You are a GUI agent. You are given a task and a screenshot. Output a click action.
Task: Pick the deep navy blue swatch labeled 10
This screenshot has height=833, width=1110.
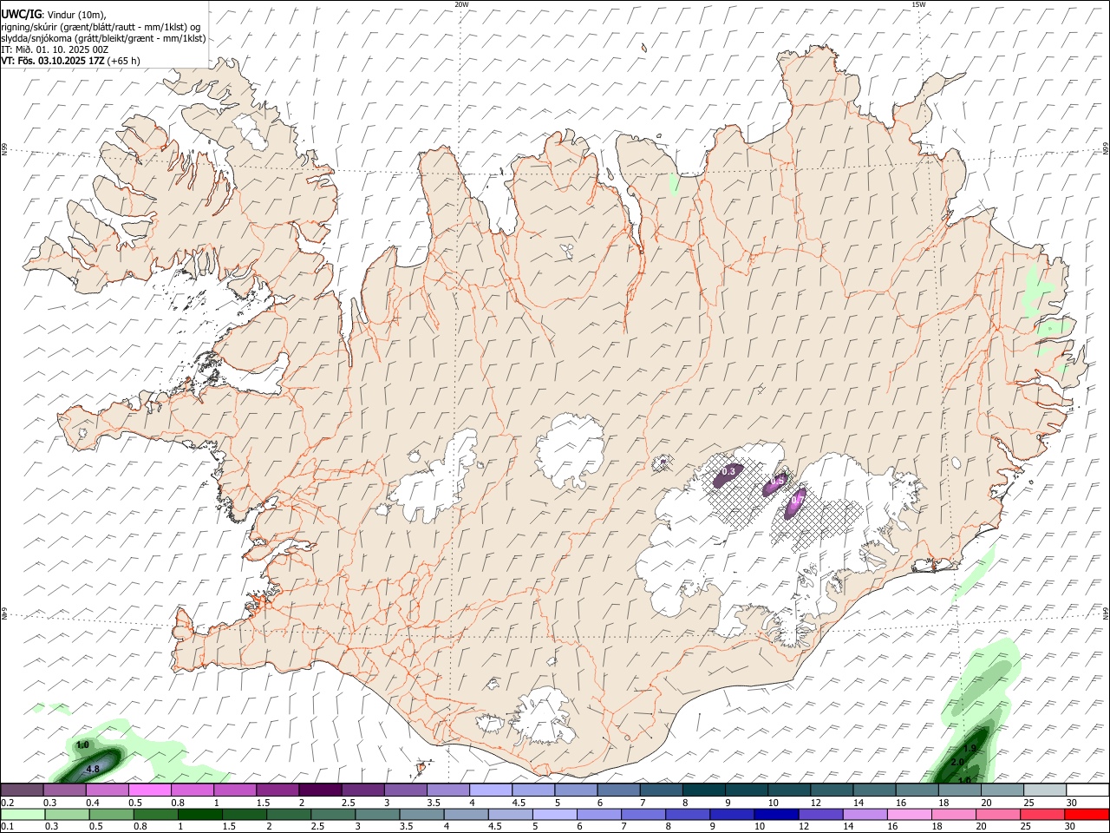(x=774, y=815)
